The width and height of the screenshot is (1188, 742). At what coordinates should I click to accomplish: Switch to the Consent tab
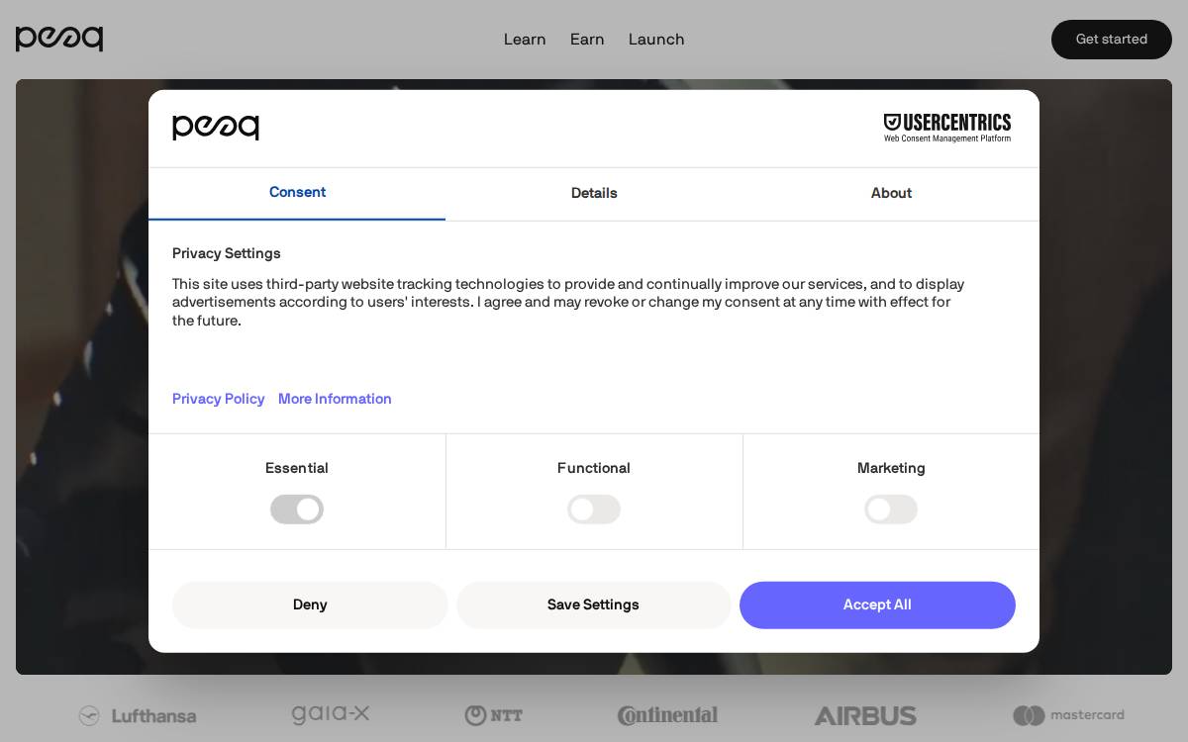point(297,193)
